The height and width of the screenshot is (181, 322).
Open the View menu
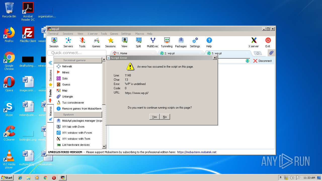pyautogui.click(x=80, y=34)
